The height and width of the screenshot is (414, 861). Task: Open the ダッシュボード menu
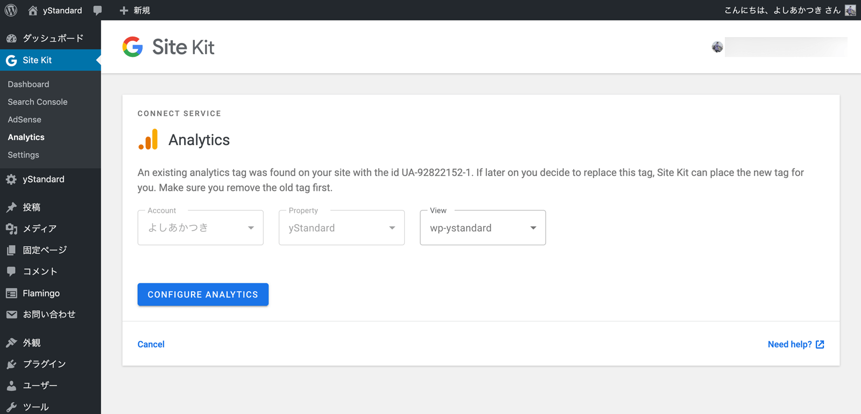pyautogui.click(x=53, y=38)
